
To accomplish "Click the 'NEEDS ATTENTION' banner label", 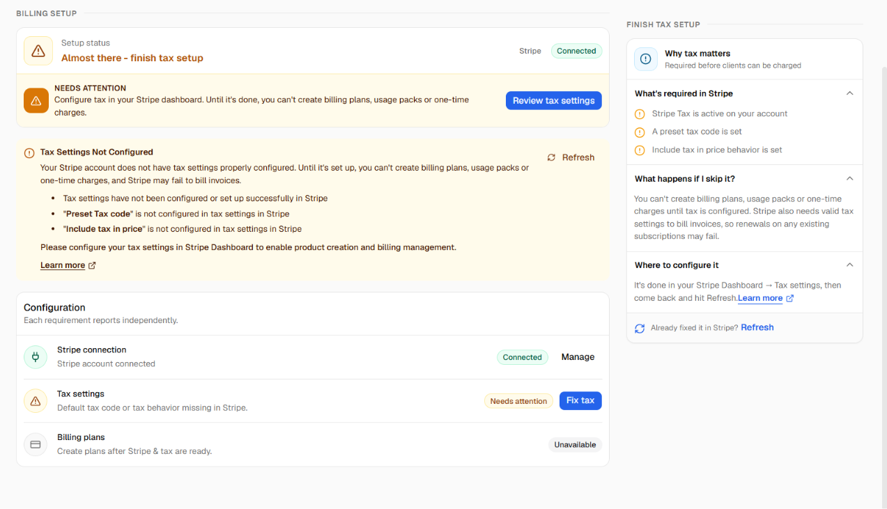I will pyautogui.click(x=90, y=88).
